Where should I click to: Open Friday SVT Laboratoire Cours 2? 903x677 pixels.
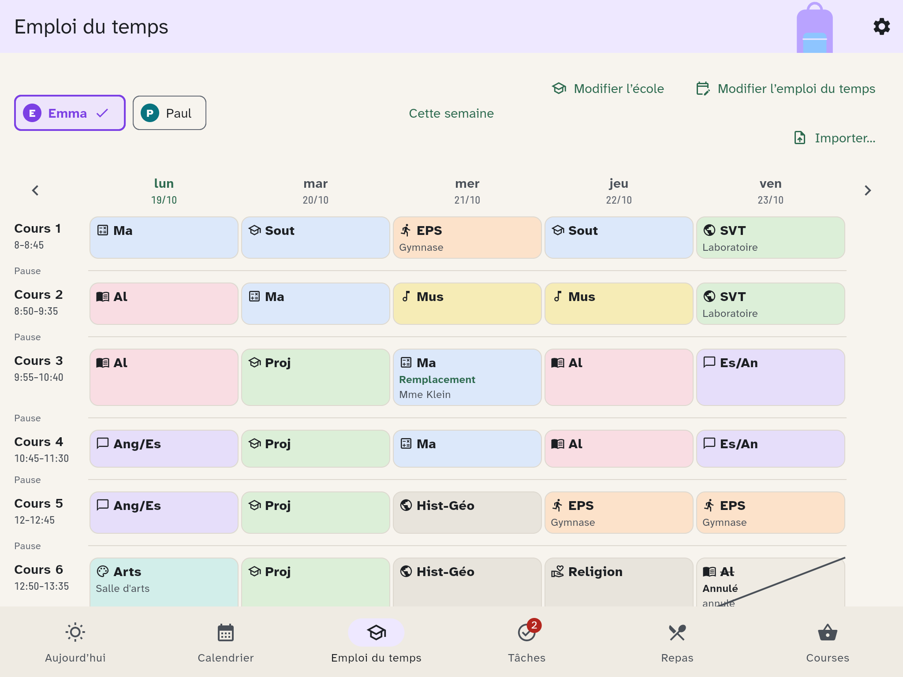coord(771,304)
